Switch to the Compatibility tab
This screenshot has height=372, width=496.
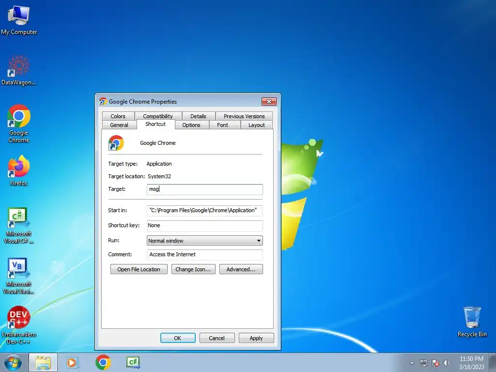[x=158, y=116]
